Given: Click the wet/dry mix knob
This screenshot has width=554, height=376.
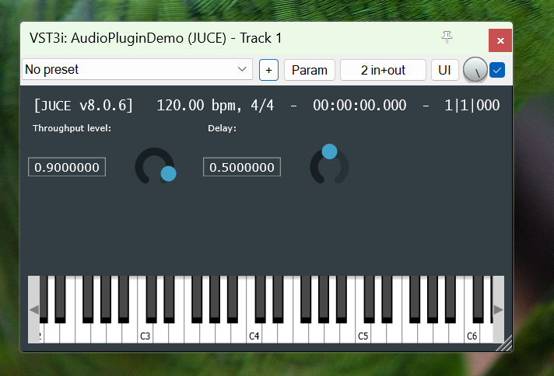Looking at the screenshot, I should (x=475, y=69).
